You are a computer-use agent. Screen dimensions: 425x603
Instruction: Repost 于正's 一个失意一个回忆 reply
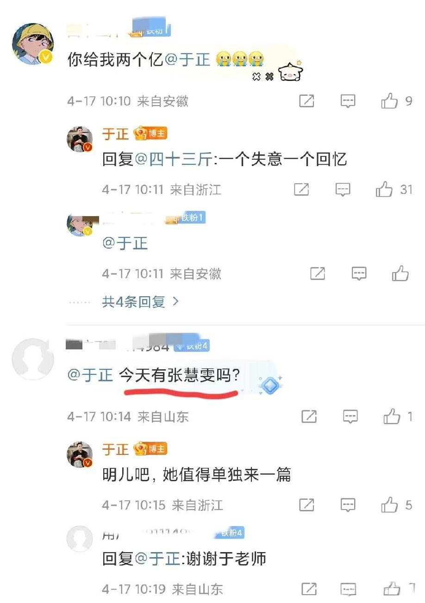pos(301,189)
